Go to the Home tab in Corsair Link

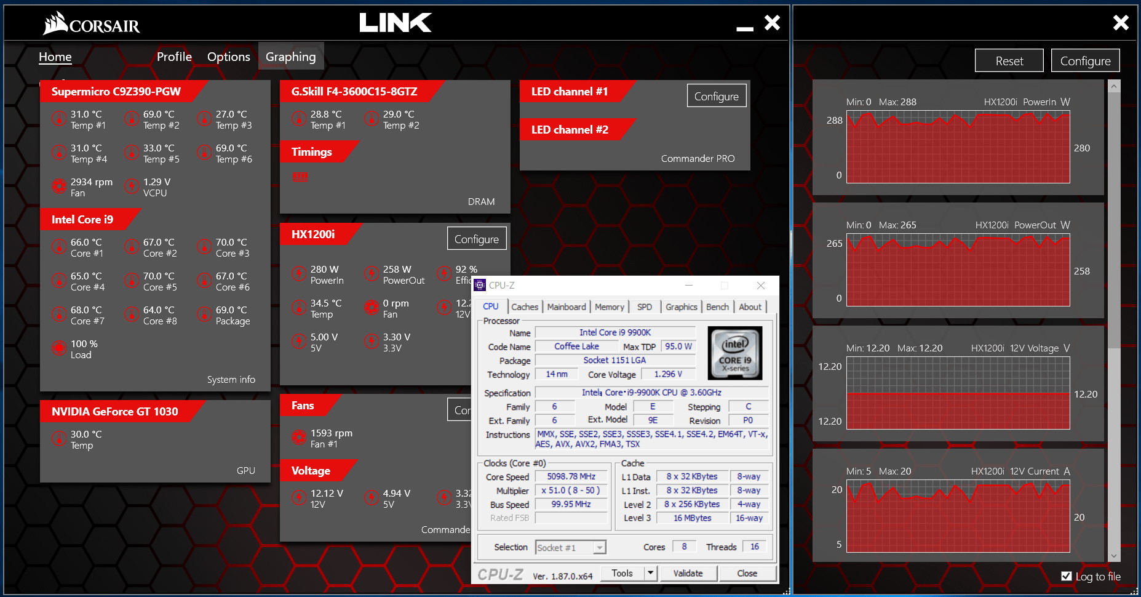(55, 57)
